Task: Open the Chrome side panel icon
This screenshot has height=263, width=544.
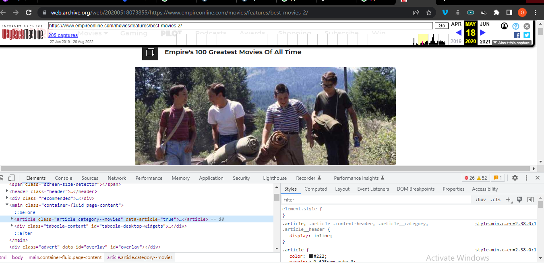Action: point(509,12)
